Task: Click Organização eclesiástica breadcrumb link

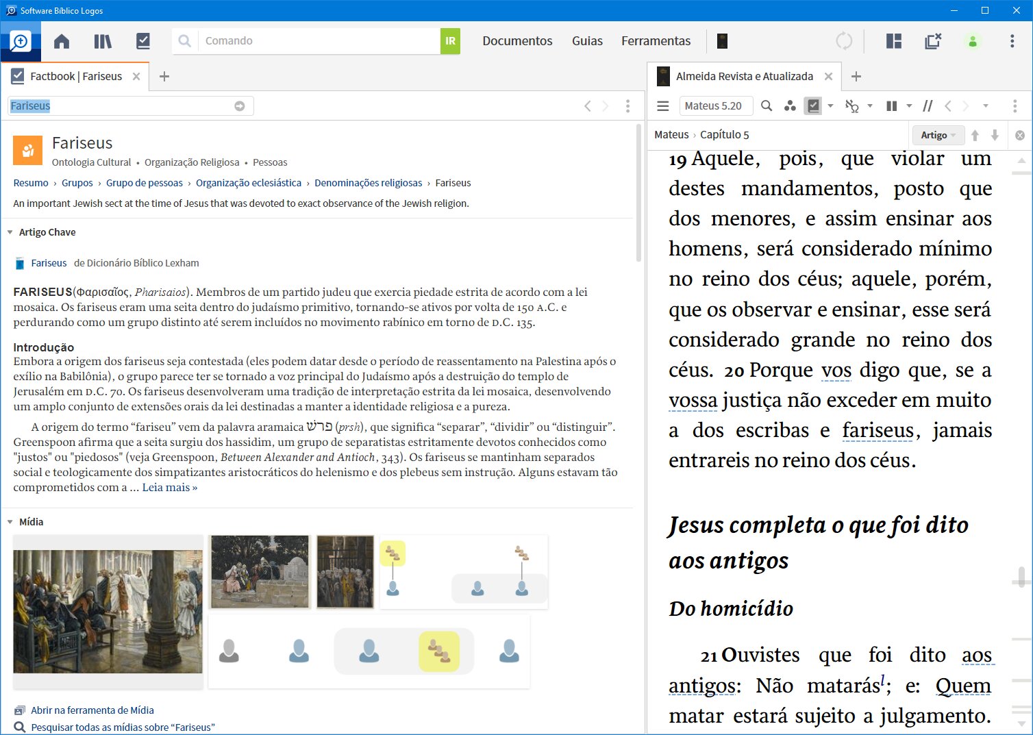Action: [249, 183]
